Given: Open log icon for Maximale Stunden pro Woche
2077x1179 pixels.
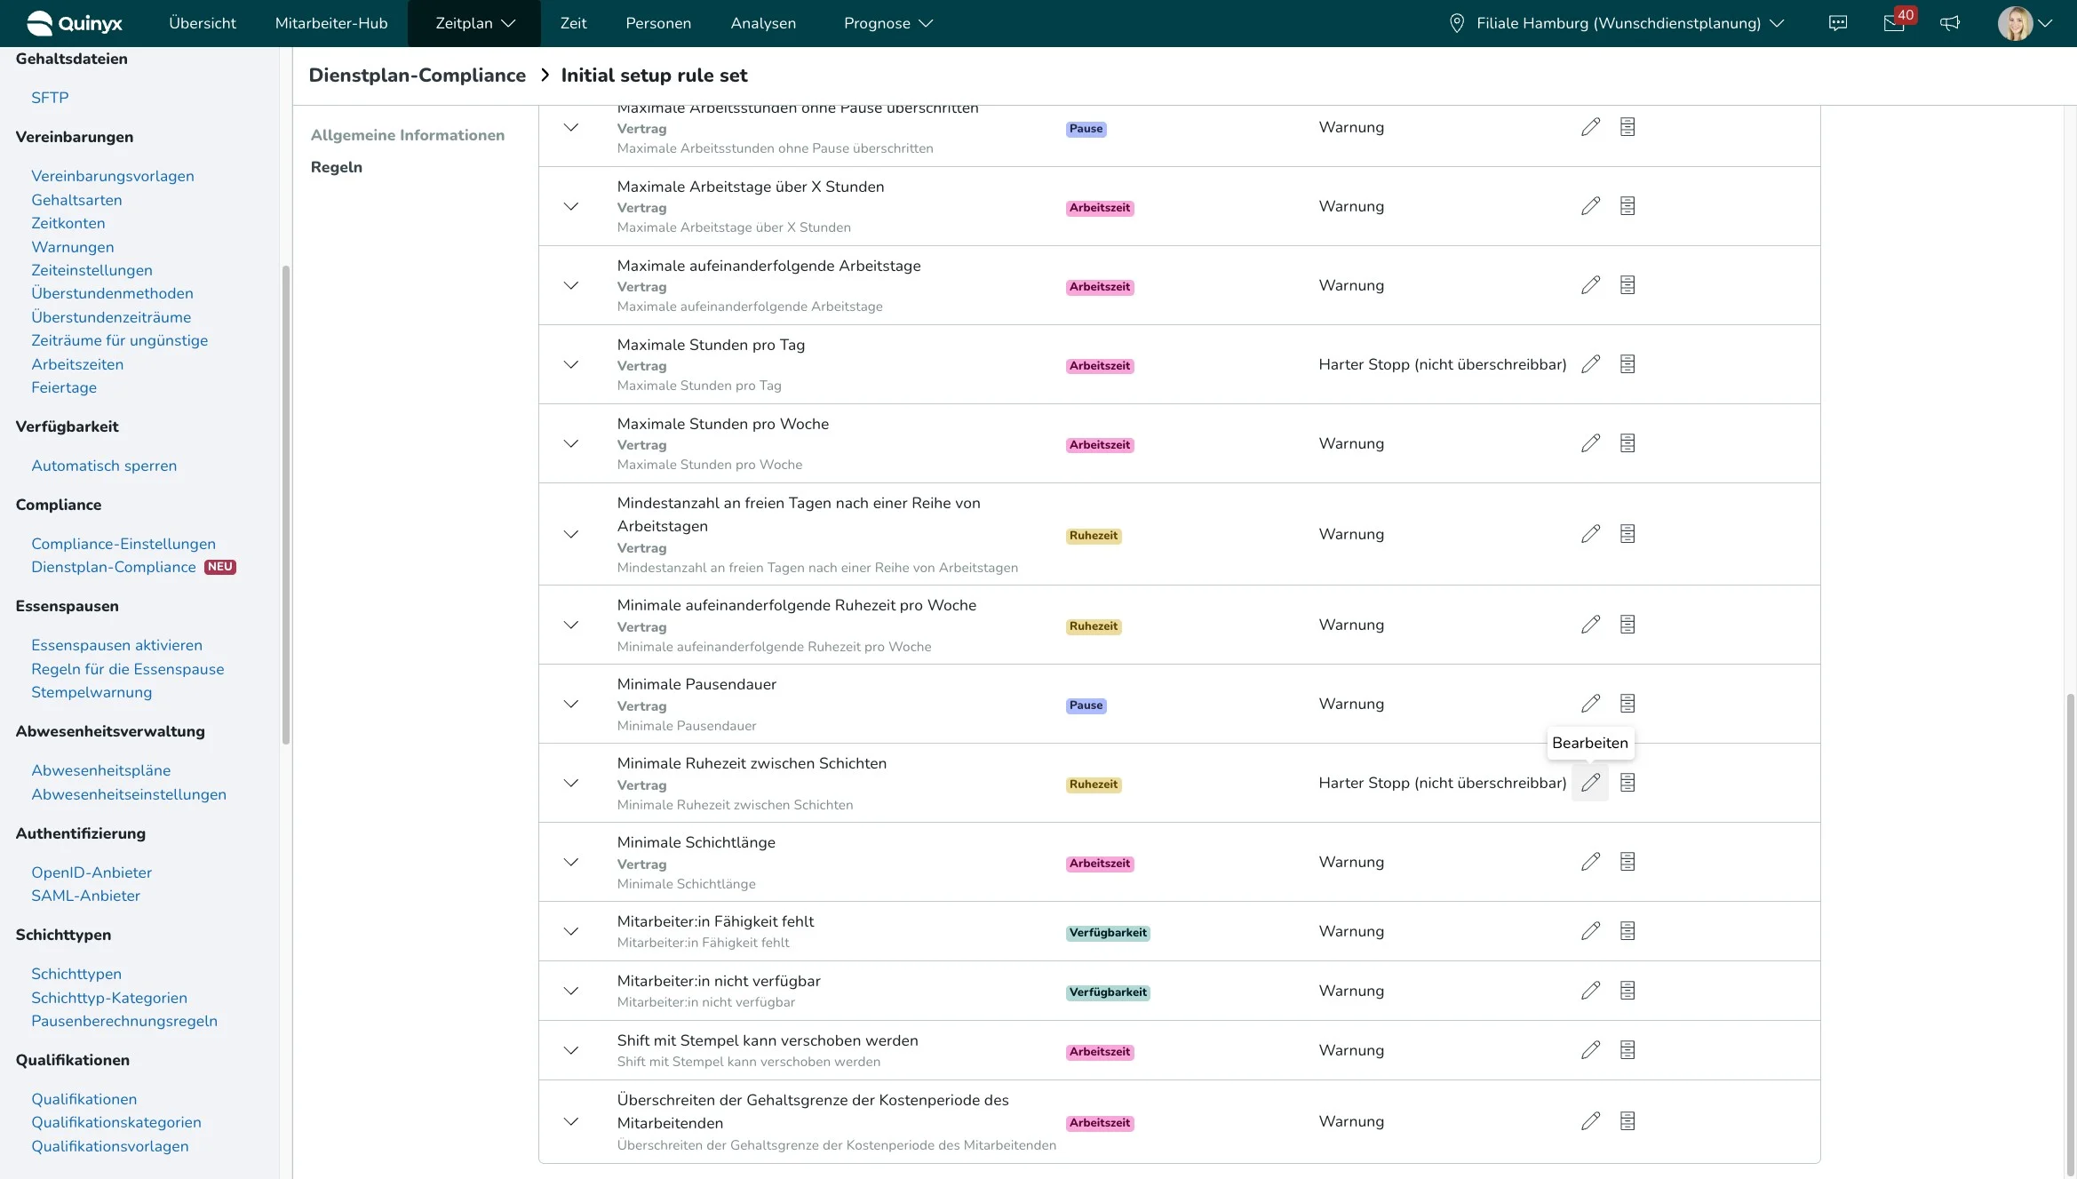Looking at the screenshot, I should [1627, 443].
